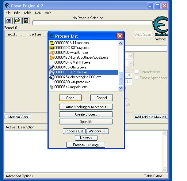Select the 00000A54-cheatengine-i386.exe row

pos(84,77)
